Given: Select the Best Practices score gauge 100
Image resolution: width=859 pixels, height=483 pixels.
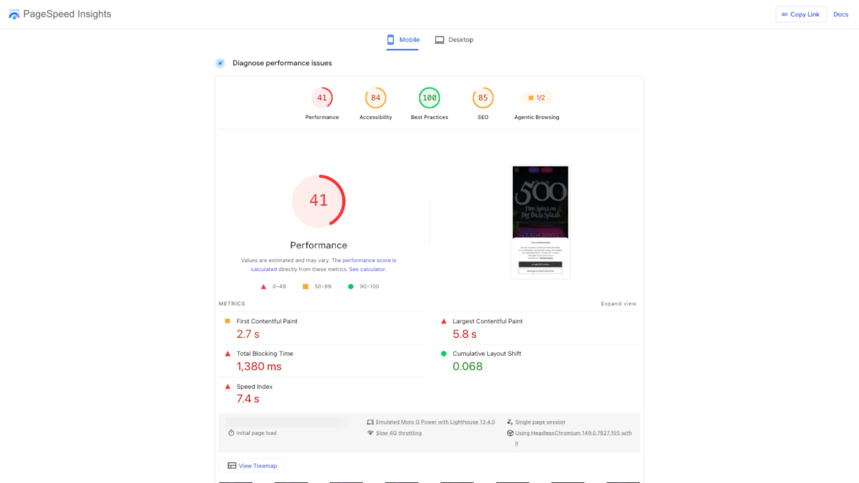Looking at the screenshot, I should (x=429, y=97).
